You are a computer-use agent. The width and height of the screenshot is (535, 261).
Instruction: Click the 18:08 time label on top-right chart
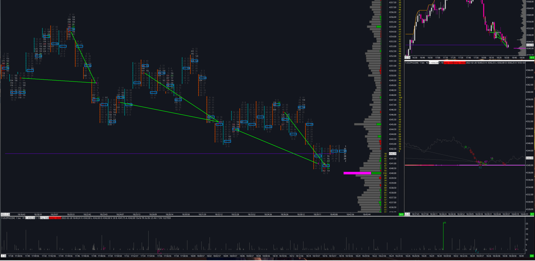484,57
